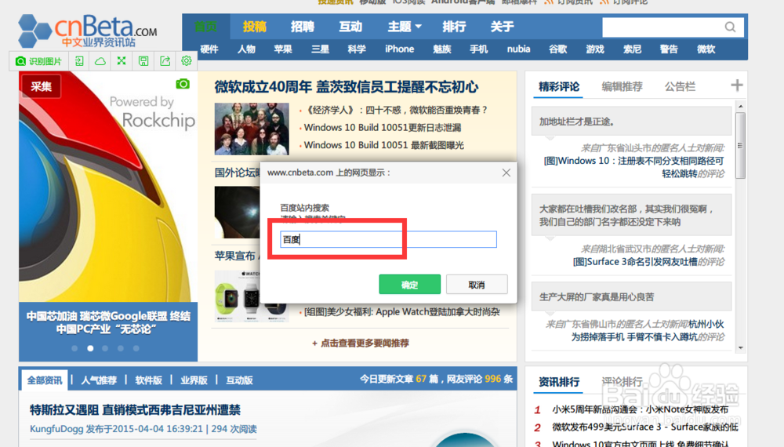
Task: Switch to the 软件版 tab
Action: (148, 380)
